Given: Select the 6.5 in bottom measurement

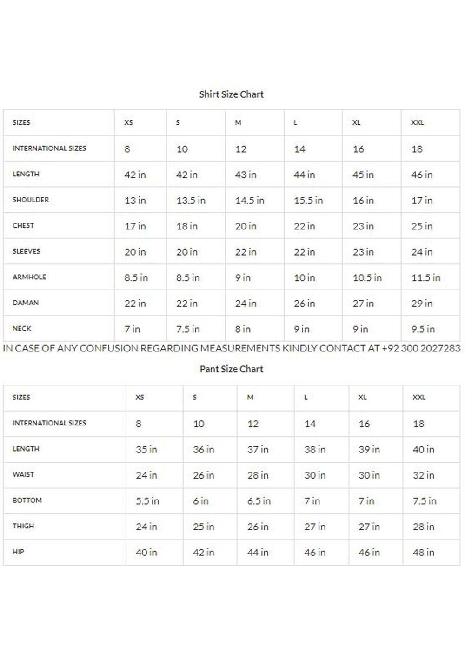Looking at the screenshot, I should tap(259, 501).
